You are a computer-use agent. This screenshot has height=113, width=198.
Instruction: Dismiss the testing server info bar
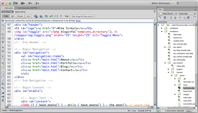(155, 21)
